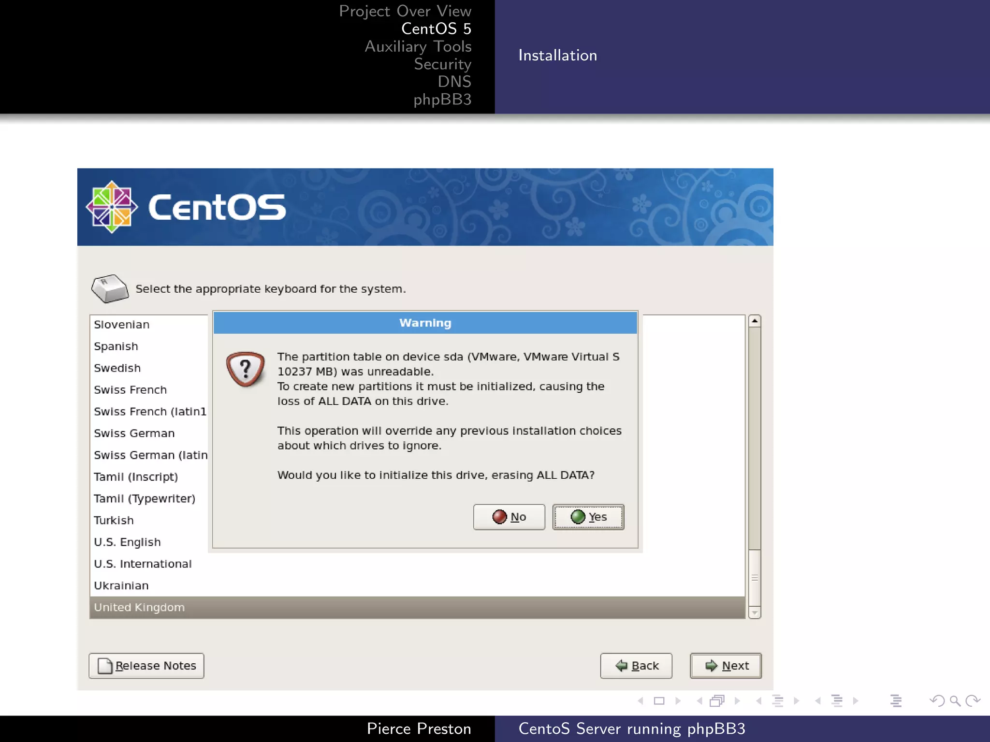Click the presentation outline icon
The height and width of the screenshot is (742, 990).
(896, 701)
